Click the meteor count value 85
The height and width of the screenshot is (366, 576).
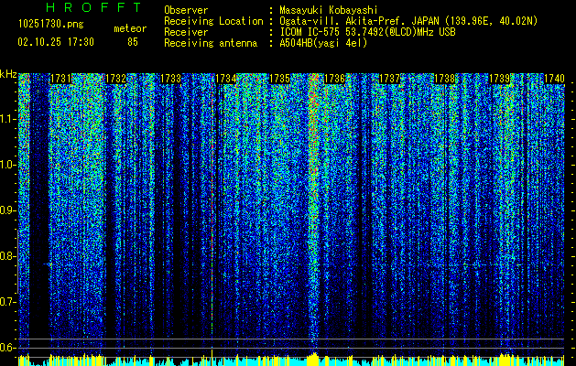pyautogui.click(x=133, y=42)
